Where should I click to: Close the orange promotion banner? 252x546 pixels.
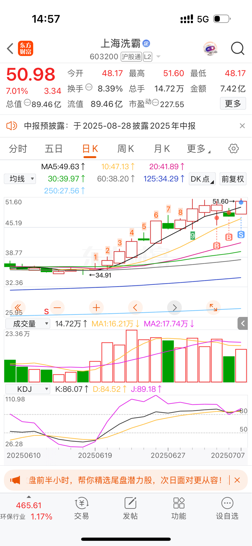coord(237,480)
